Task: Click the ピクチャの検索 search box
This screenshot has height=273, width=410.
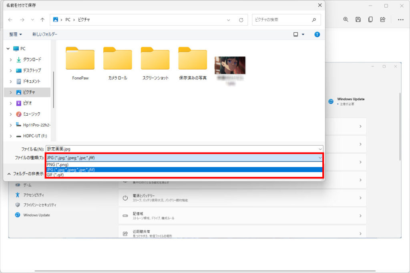Action: pos(282,20)
